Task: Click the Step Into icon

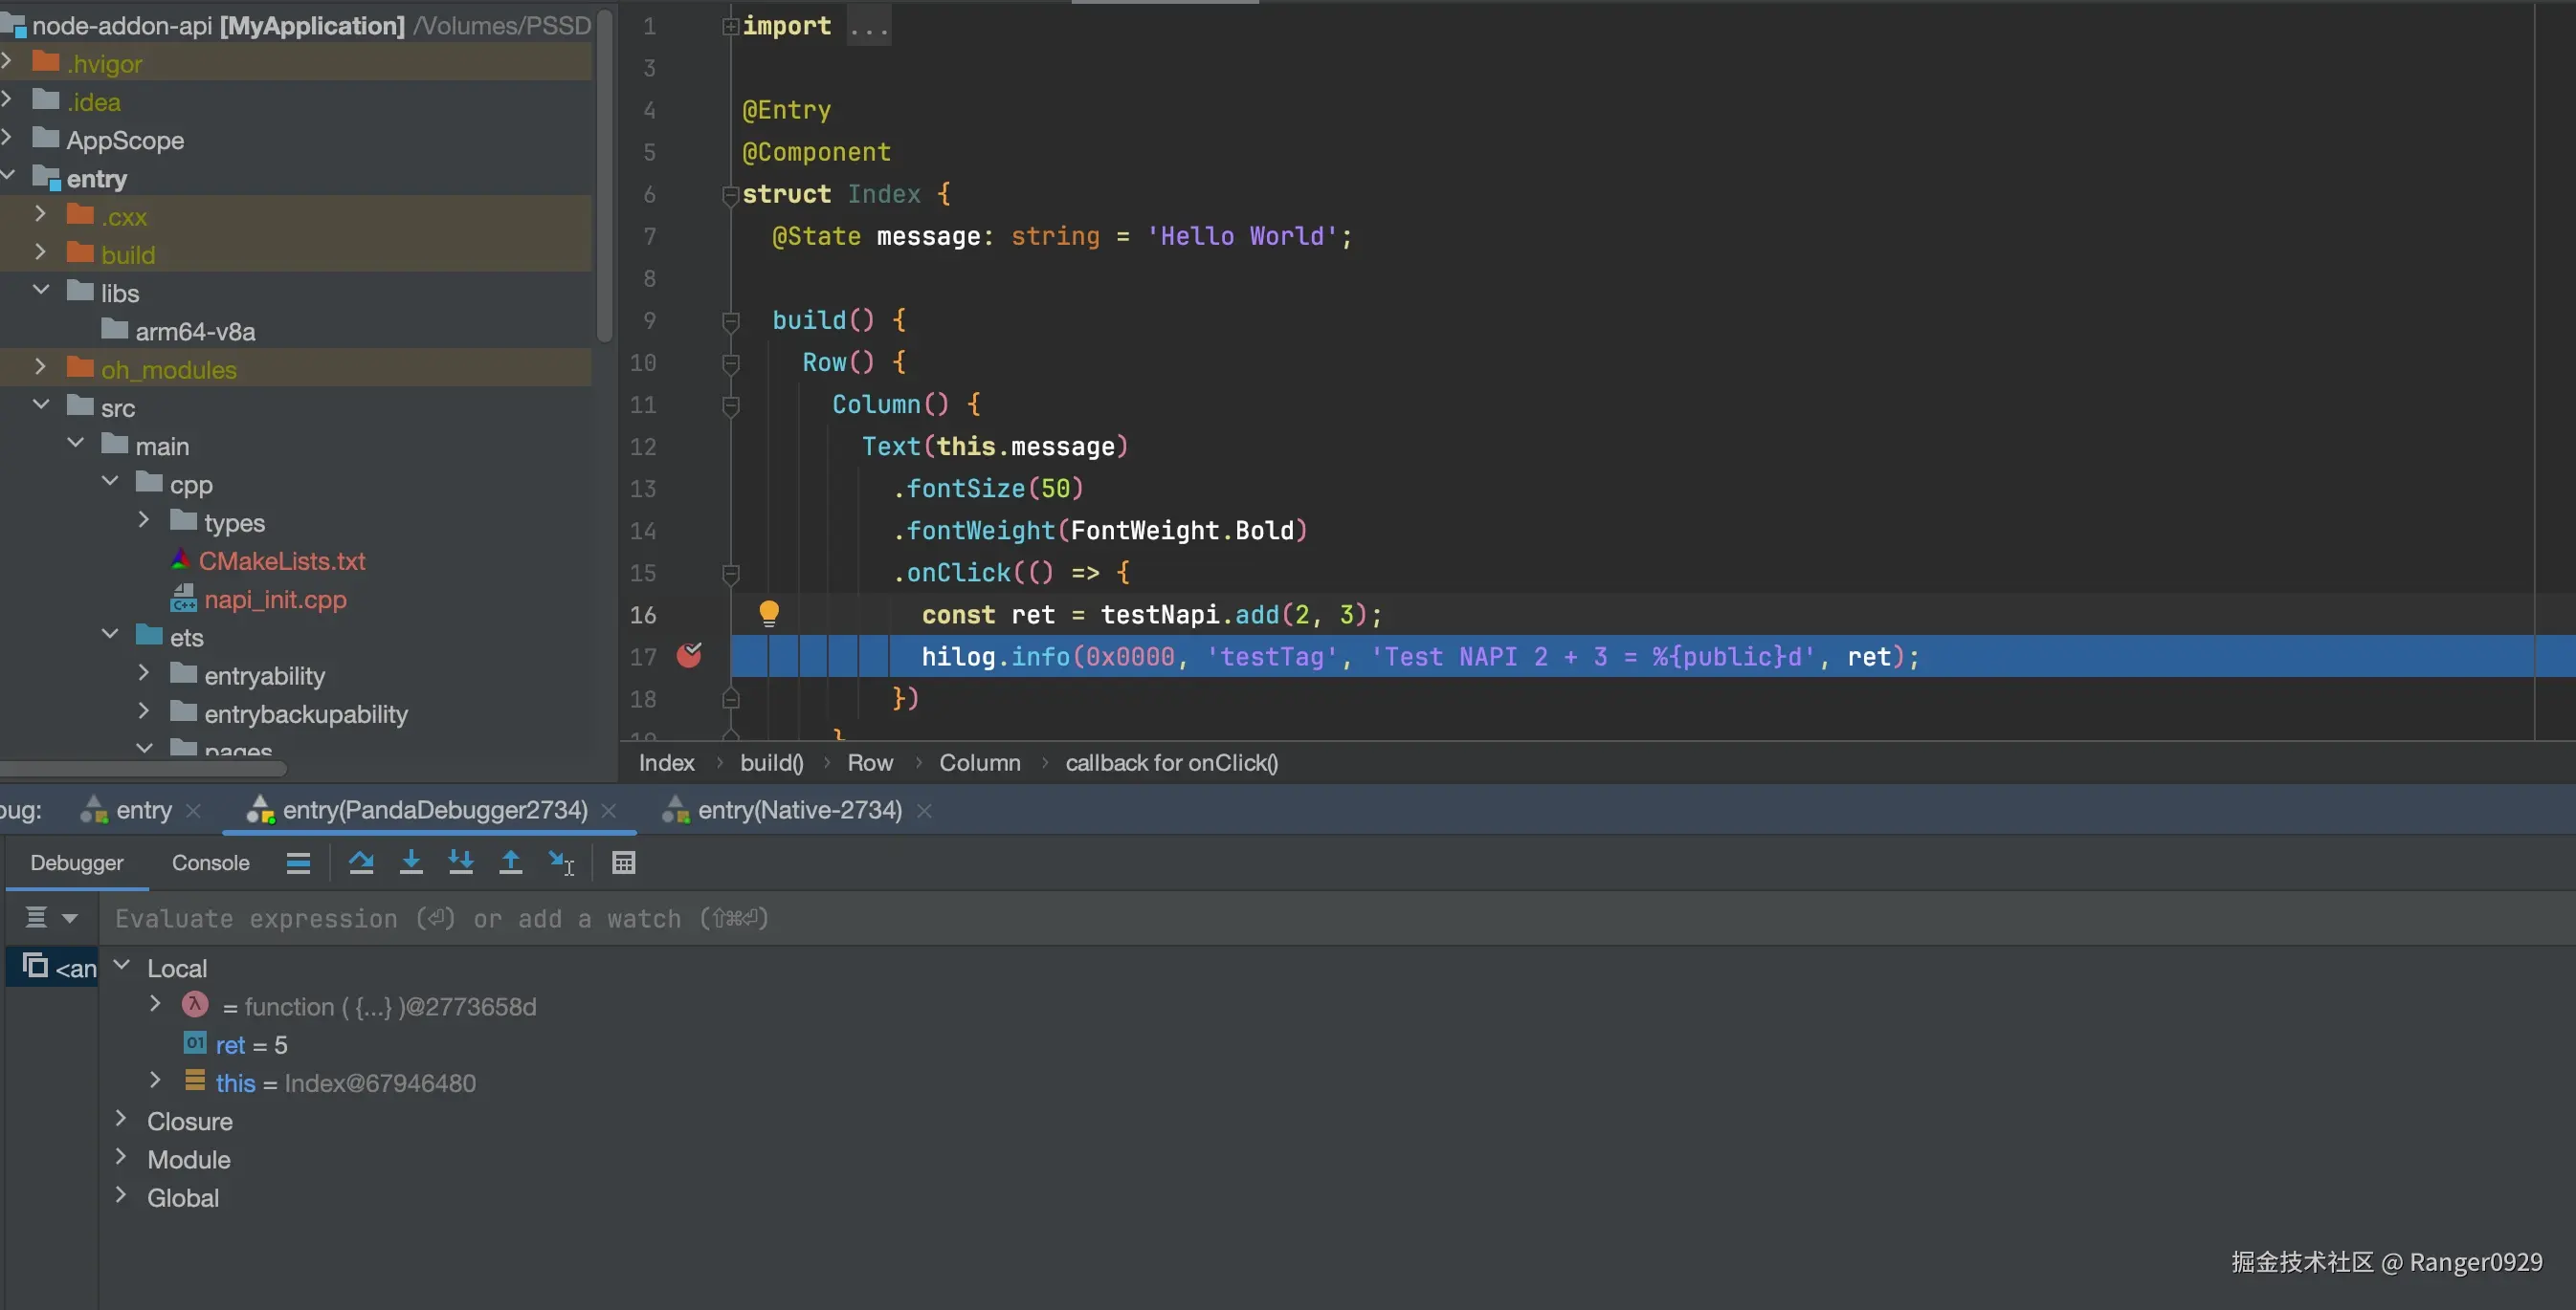Action: 411,862
